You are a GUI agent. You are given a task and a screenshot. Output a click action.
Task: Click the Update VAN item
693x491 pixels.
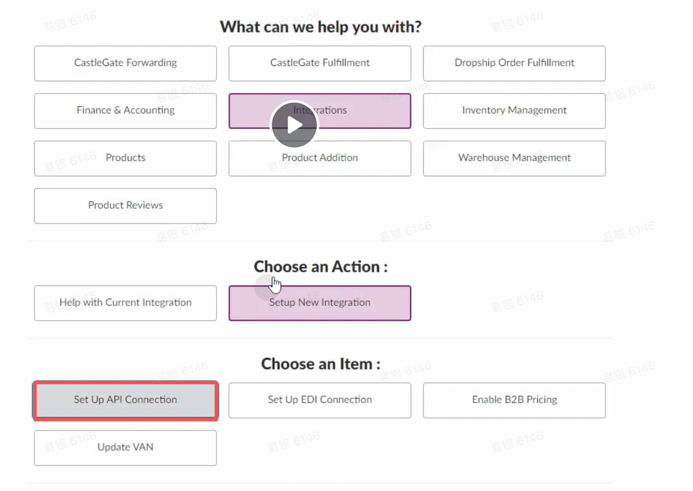[125, 448]
